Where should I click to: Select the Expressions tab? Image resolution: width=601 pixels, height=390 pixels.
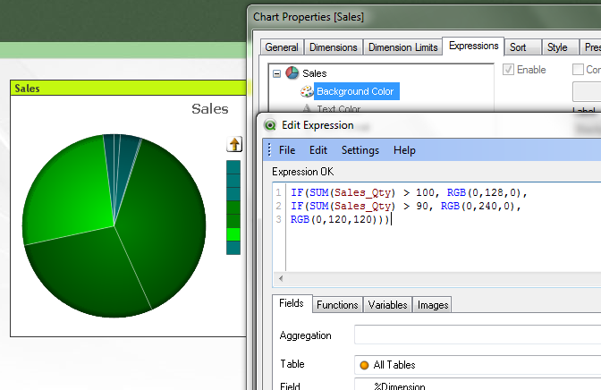(x=473, y=46)
